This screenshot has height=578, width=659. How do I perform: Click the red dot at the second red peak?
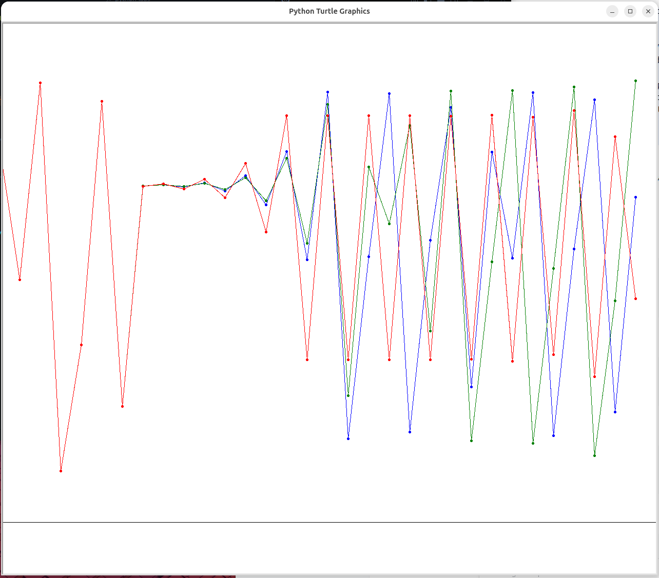pyautogui.click(x=102, y=101)
